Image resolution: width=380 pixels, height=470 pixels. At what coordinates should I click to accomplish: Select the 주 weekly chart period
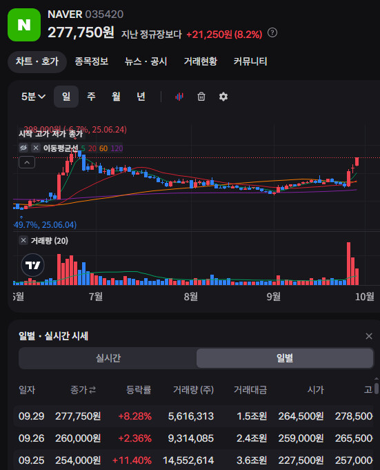click(91, 97)
